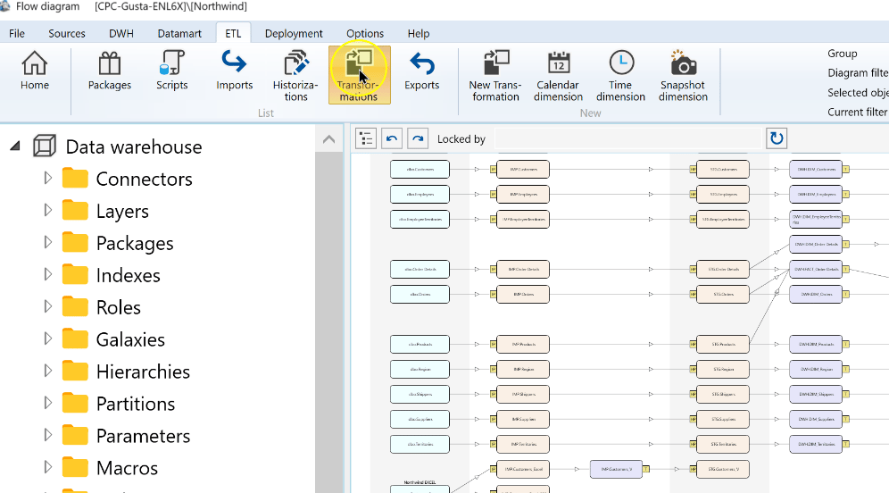Click the HP marker on STG.Customers node
889x493 pixels.
[693, 169]
